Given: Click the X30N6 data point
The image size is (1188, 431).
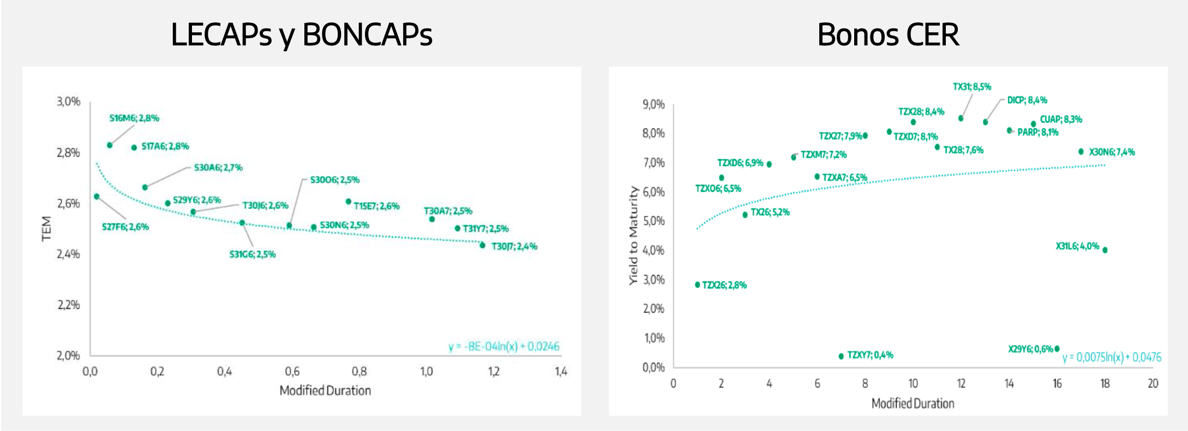Looking at the screenshot, I should click(x=1081, y=152).
